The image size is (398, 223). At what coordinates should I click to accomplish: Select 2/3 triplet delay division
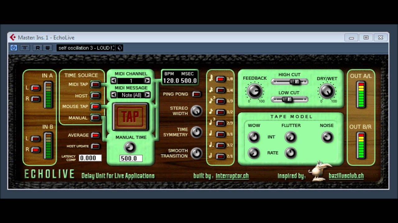pos(220,123)
